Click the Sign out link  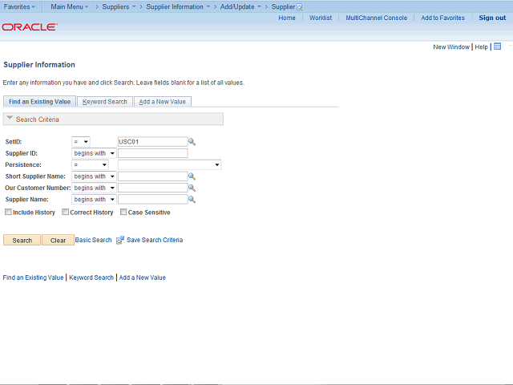coord(492,18)
